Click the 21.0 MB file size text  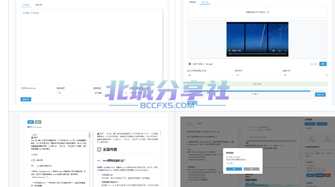pyautogui.click(x=314, y=64)
